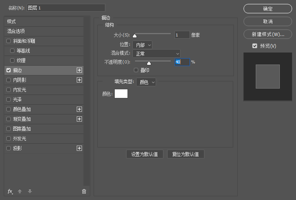296x200 pixels.
Task: Open the 外发光 settings row
Action: (44, 138)
